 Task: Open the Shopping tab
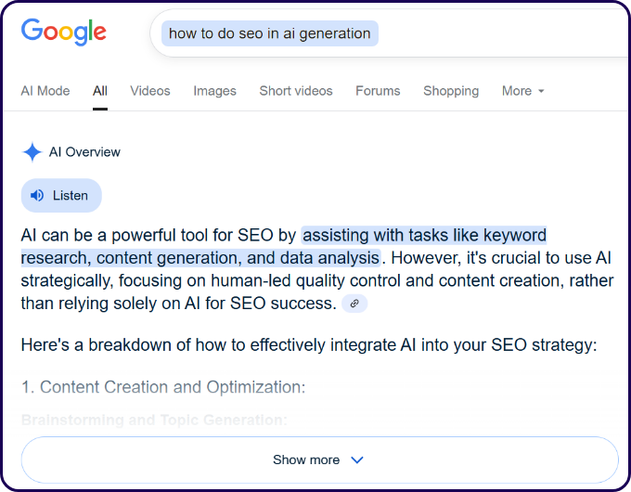pos(451,91)
